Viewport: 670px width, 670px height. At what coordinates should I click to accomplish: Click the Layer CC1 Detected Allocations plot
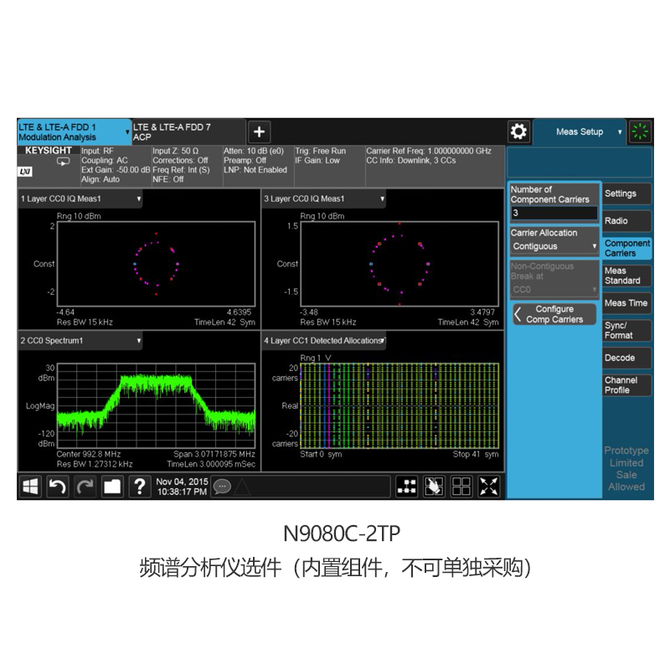(x=399, y=406)
